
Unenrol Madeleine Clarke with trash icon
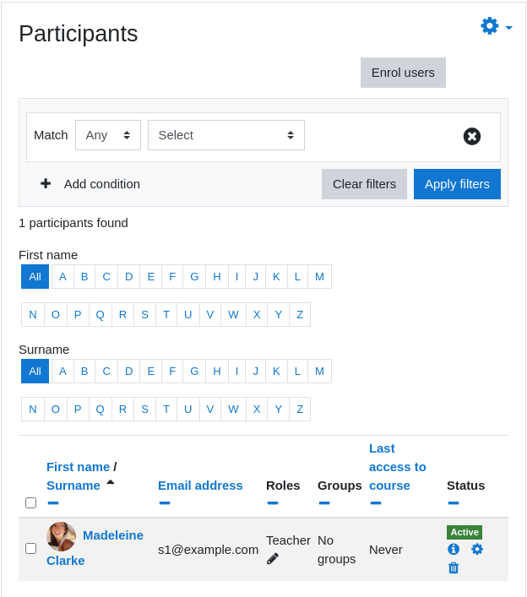click(x=454, y=567)
